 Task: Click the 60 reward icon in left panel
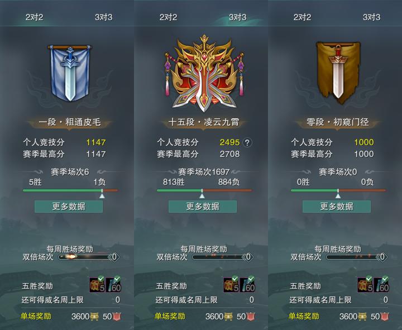pyautogui.click(x=113, y=284)
